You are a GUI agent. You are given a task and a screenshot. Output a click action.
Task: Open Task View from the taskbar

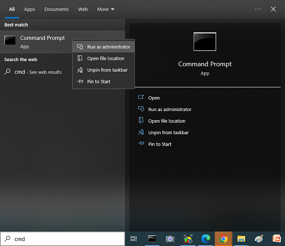(x=133, y=239)
